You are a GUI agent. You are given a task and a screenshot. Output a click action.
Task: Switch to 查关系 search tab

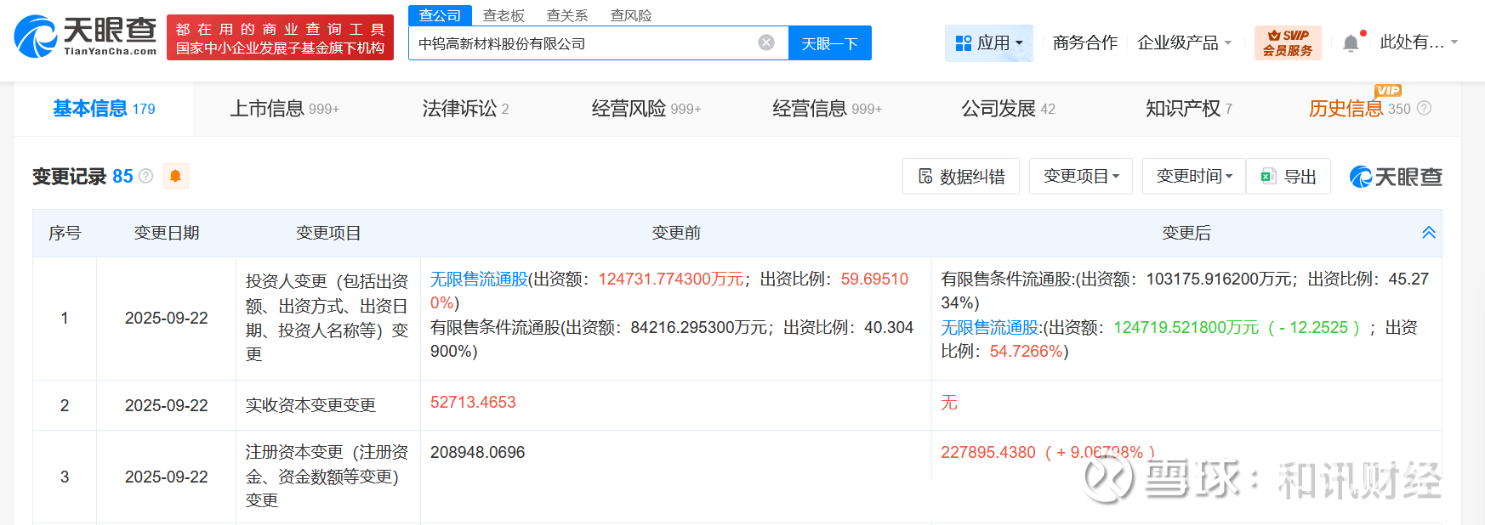point(567,15)
